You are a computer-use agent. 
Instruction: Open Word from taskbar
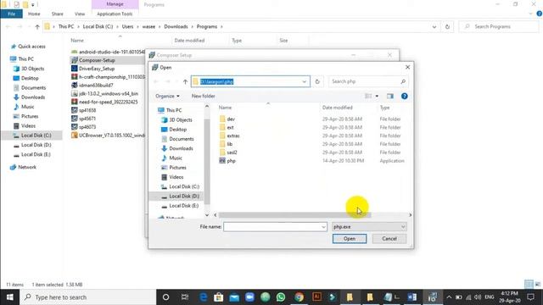point(412,297)
